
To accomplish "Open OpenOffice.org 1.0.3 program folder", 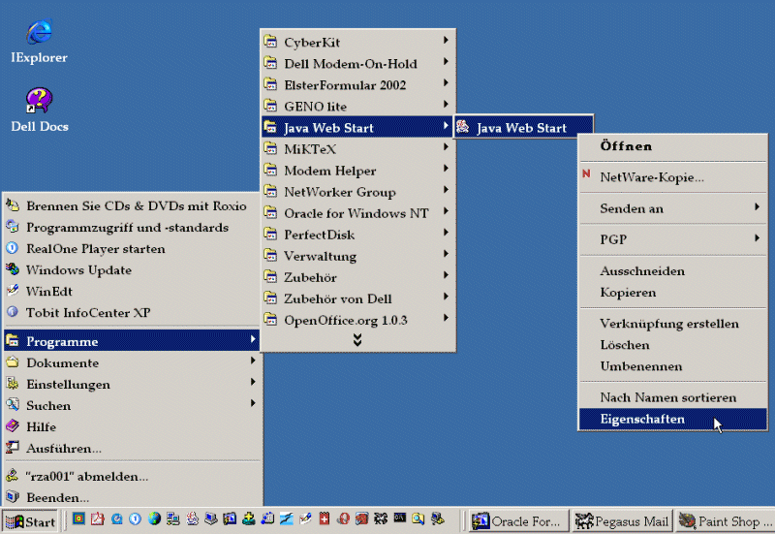I will point(357,320).
